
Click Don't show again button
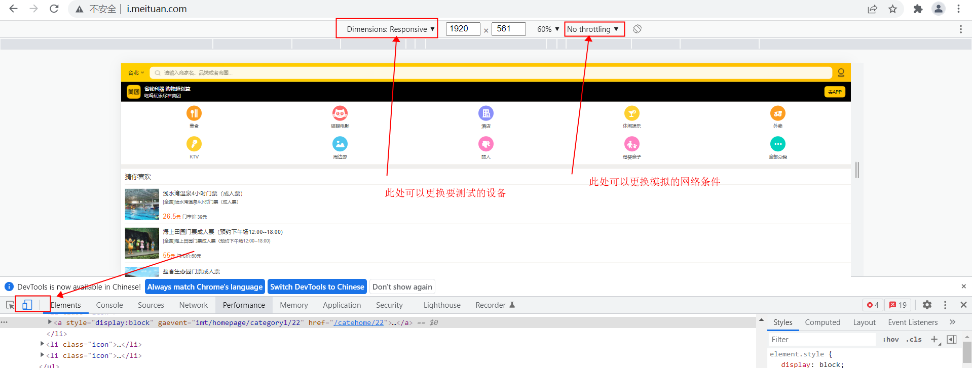[402, 287]
